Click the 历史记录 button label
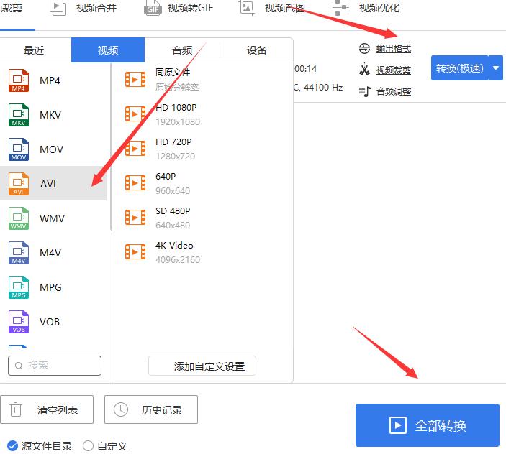 pyautogui.click(x=162, y=410)
